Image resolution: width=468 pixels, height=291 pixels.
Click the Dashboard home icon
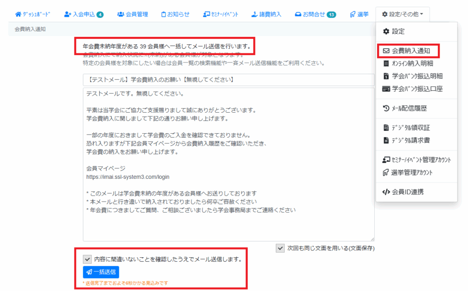18,15
